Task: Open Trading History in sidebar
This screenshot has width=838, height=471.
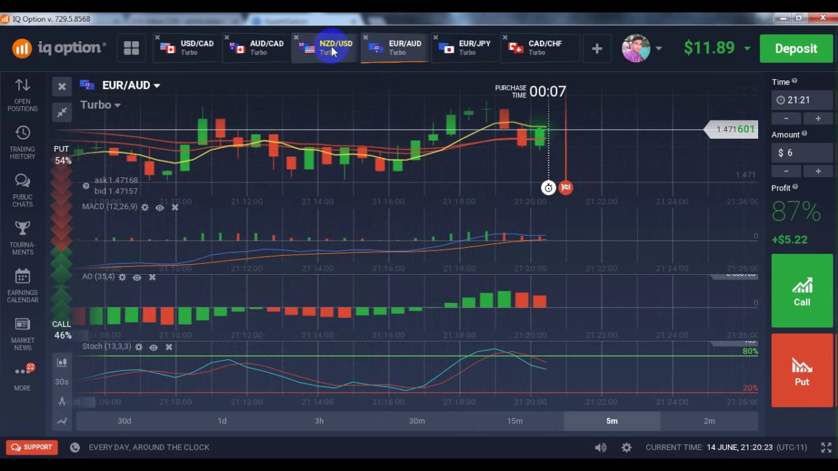Action: [22, 143]
